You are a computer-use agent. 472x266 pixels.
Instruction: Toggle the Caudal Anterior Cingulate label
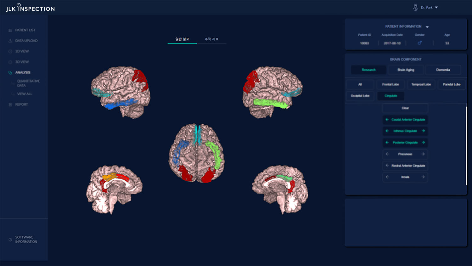(408, 120)
